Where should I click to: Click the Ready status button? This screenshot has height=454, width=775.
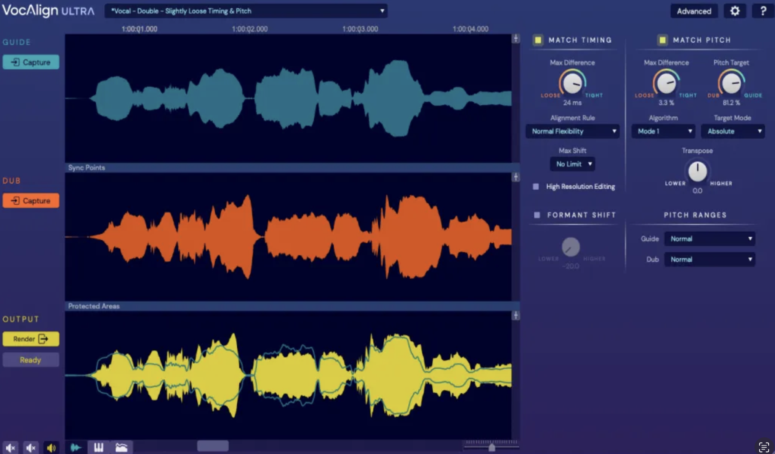point(31,360)
